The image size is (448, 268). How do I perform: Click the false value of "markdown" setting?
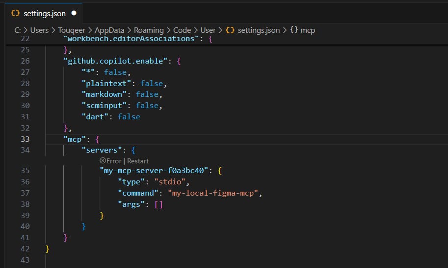tap(147, 94)
